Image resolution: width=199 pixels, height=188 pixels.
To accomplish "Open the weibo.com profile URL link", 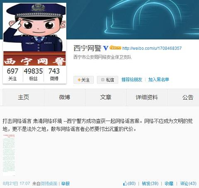I will tap(152, 48).
